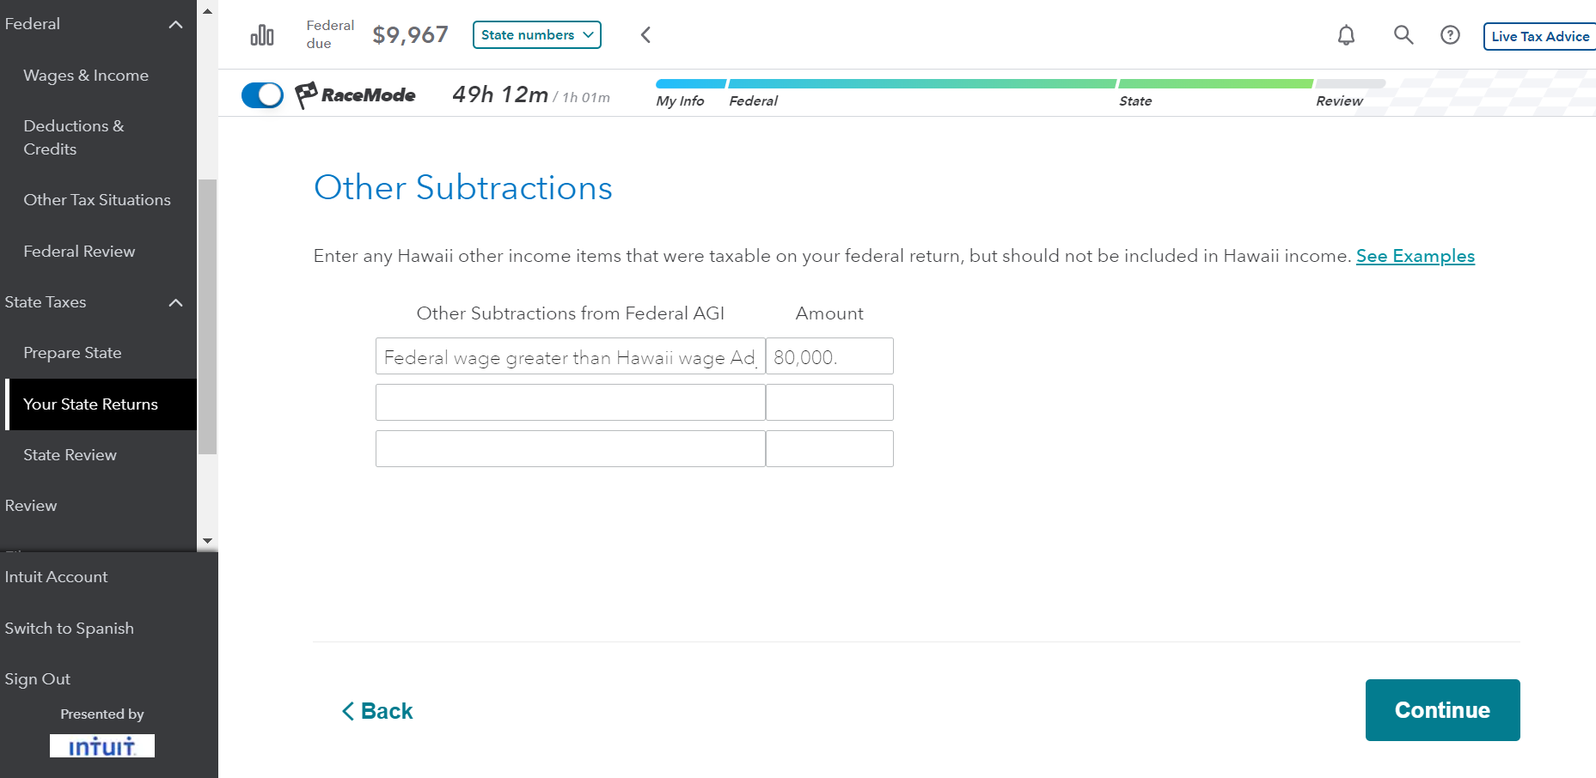Image resolution: width=1596 pixels, height=778 pixels.
Task: Open the See Examples link
Action: (1415, 256)
